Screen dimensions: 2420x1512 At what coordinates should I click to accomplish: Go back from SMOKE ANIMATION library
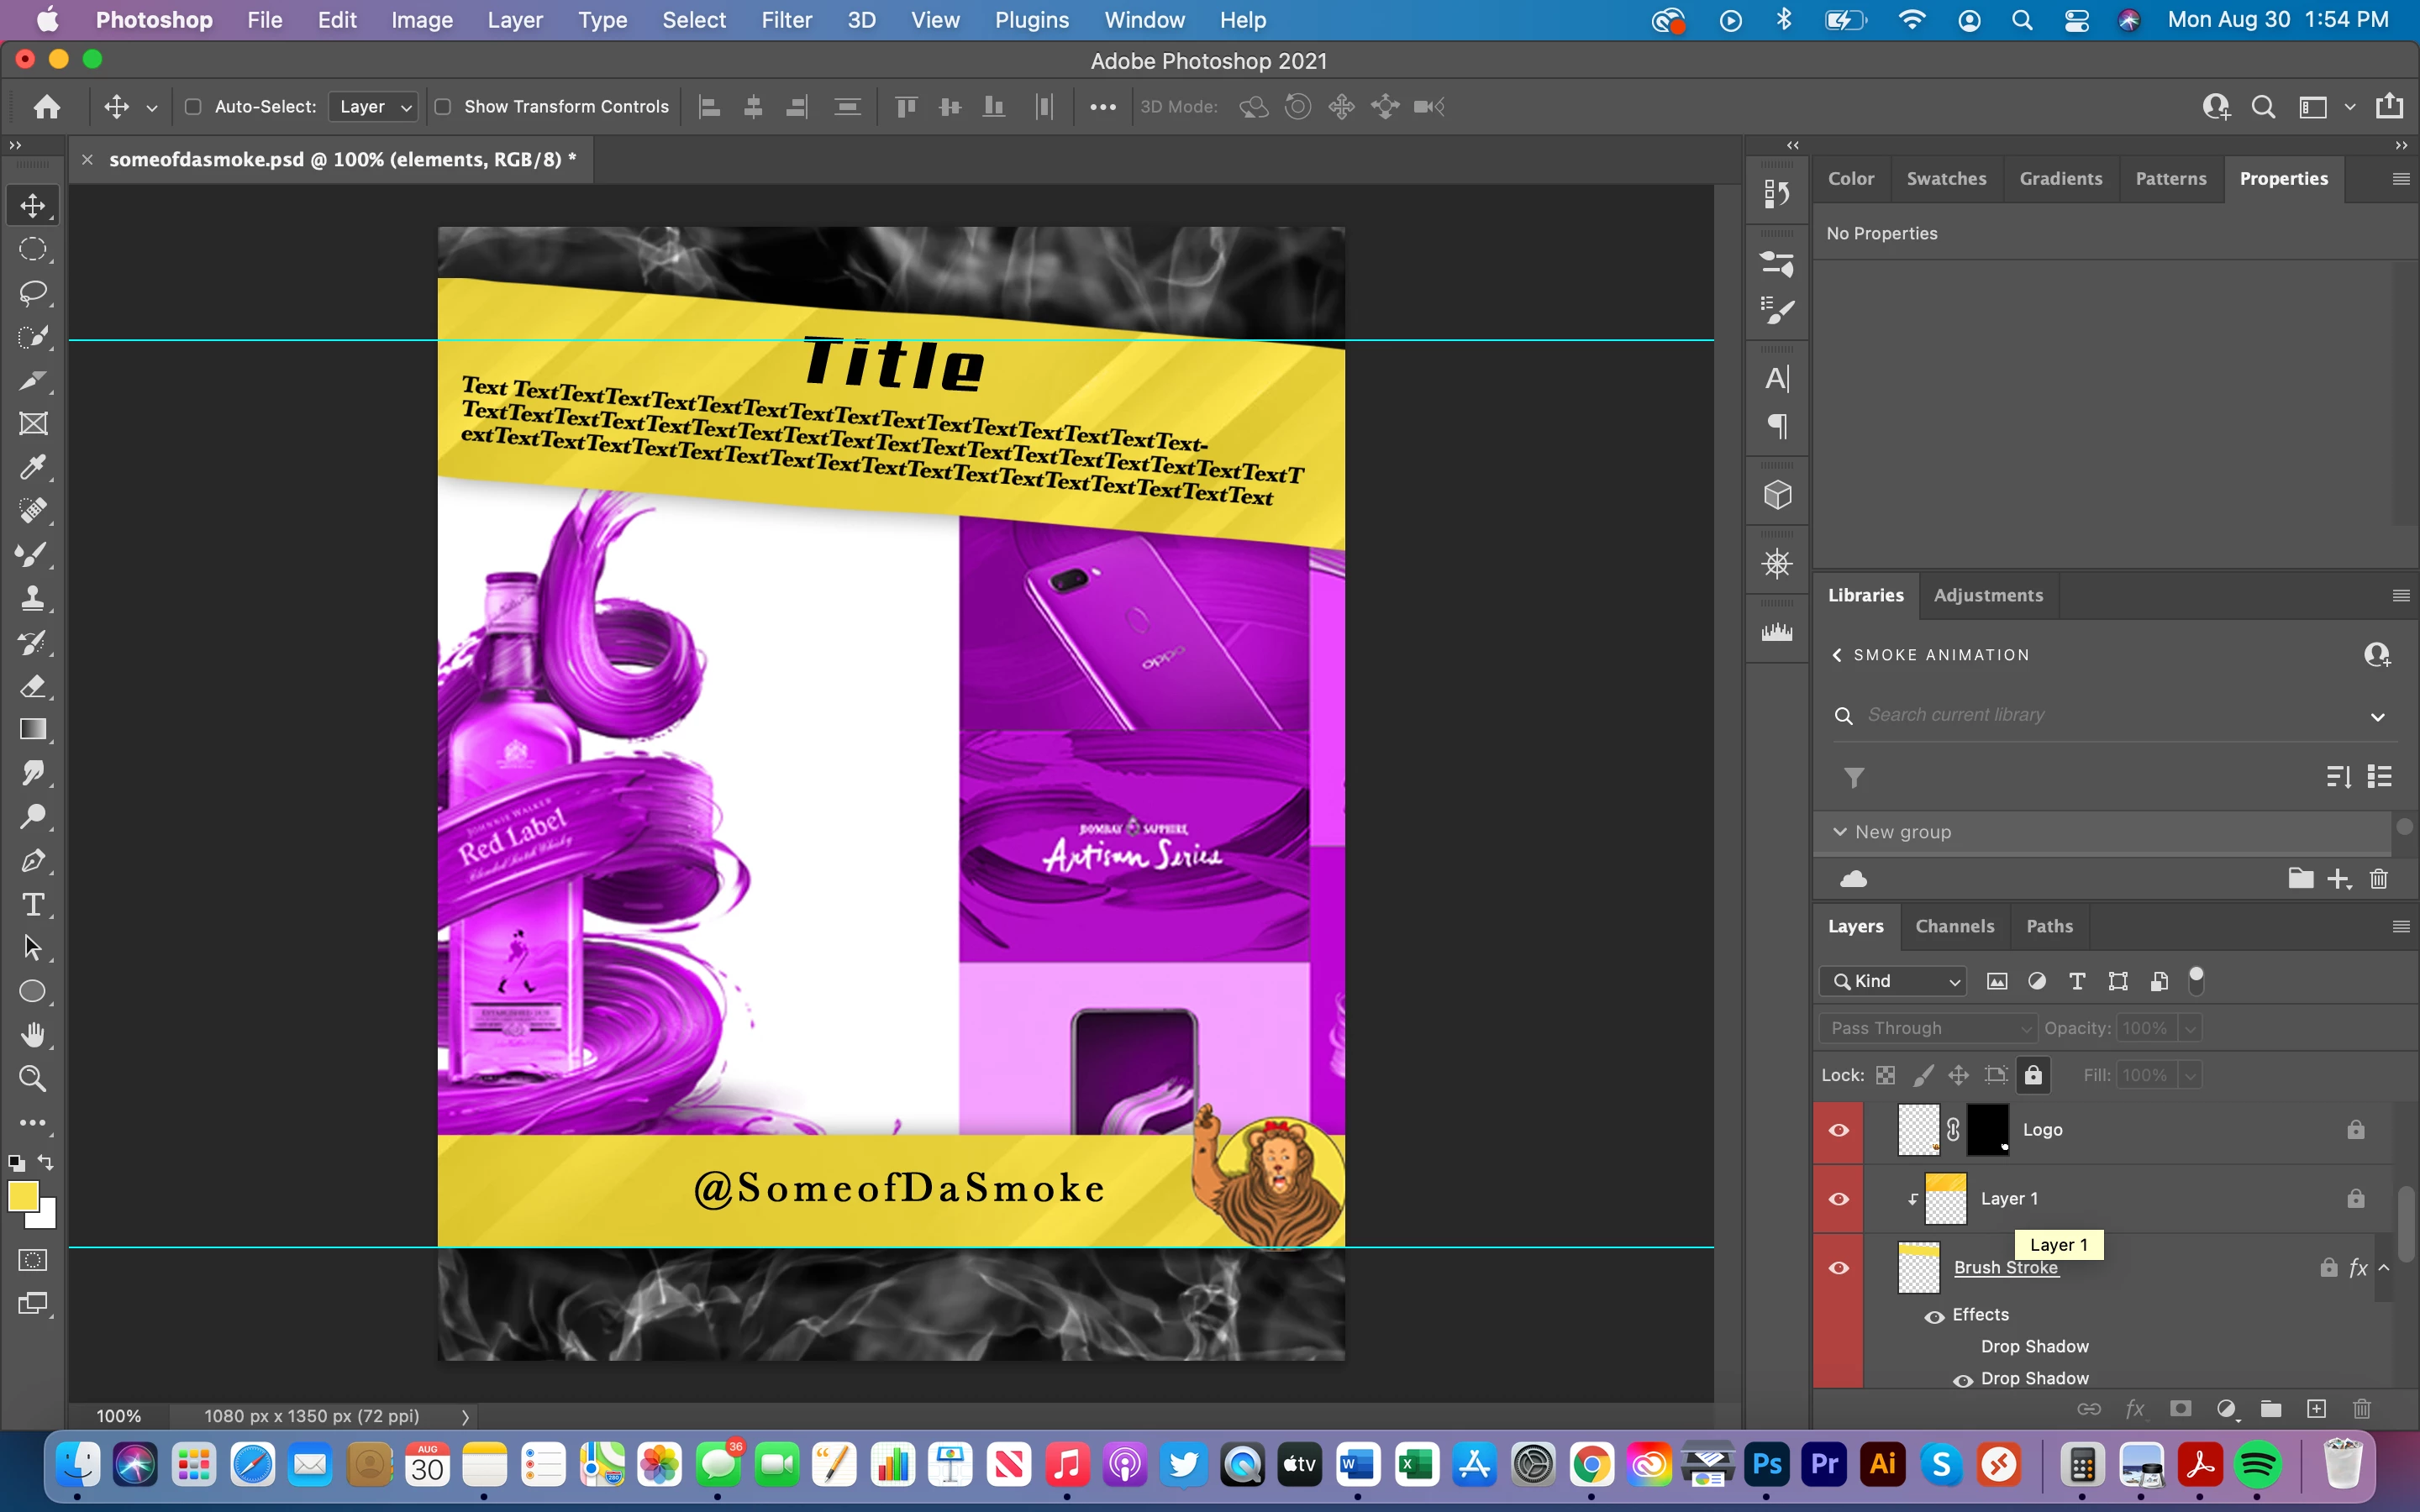(1837, 655)
